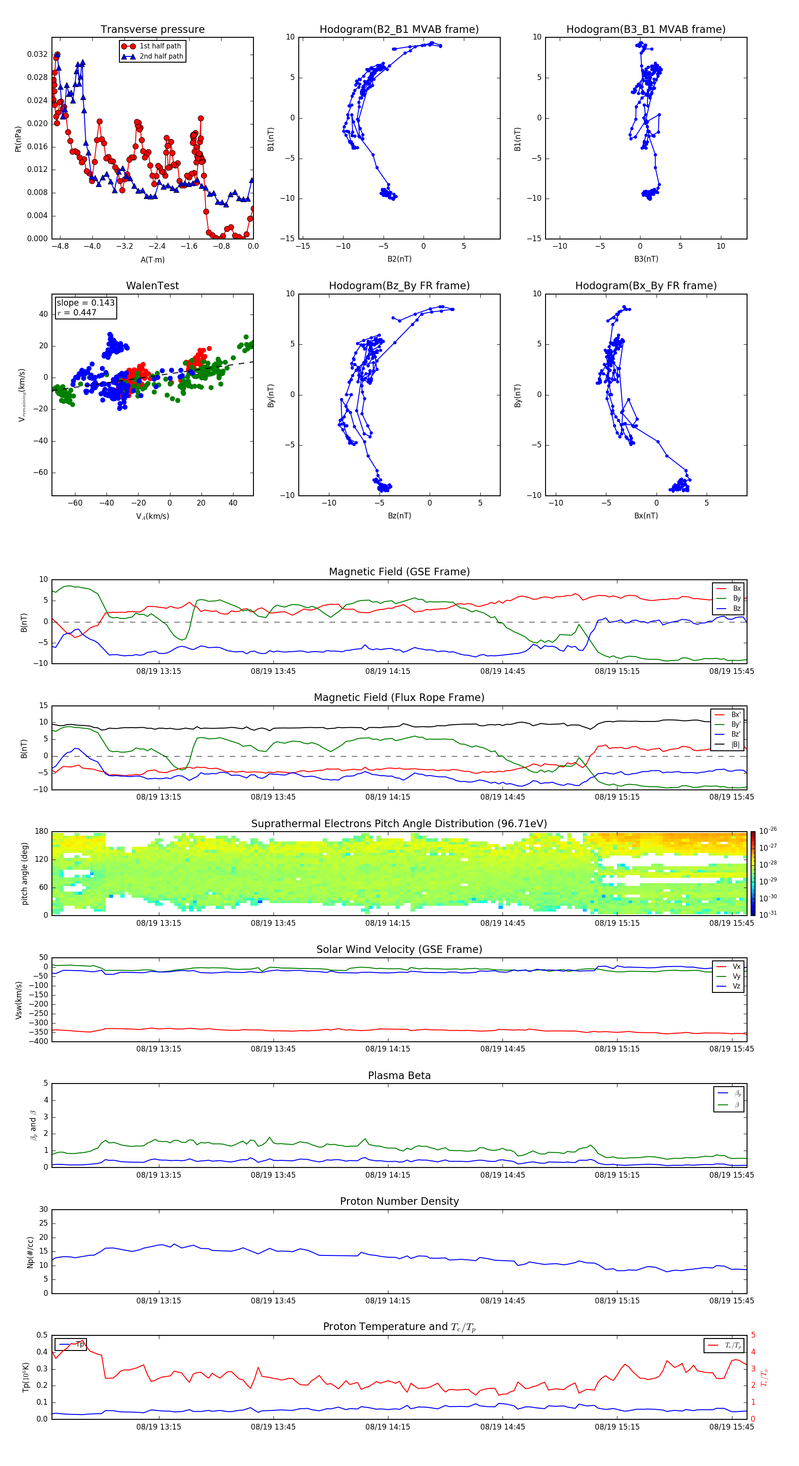Click the "Tp(10^6K)" y-axis label
Screen dimensions: 799x1466
click(x=26, y=1377)
